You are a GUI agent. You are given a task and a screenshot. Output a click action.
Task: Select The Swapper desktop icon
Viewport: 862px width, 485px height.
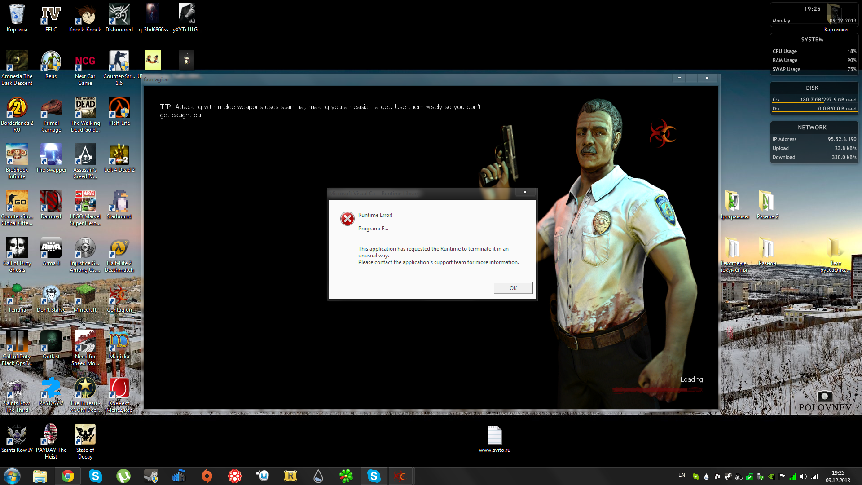(x=51, y=158)
